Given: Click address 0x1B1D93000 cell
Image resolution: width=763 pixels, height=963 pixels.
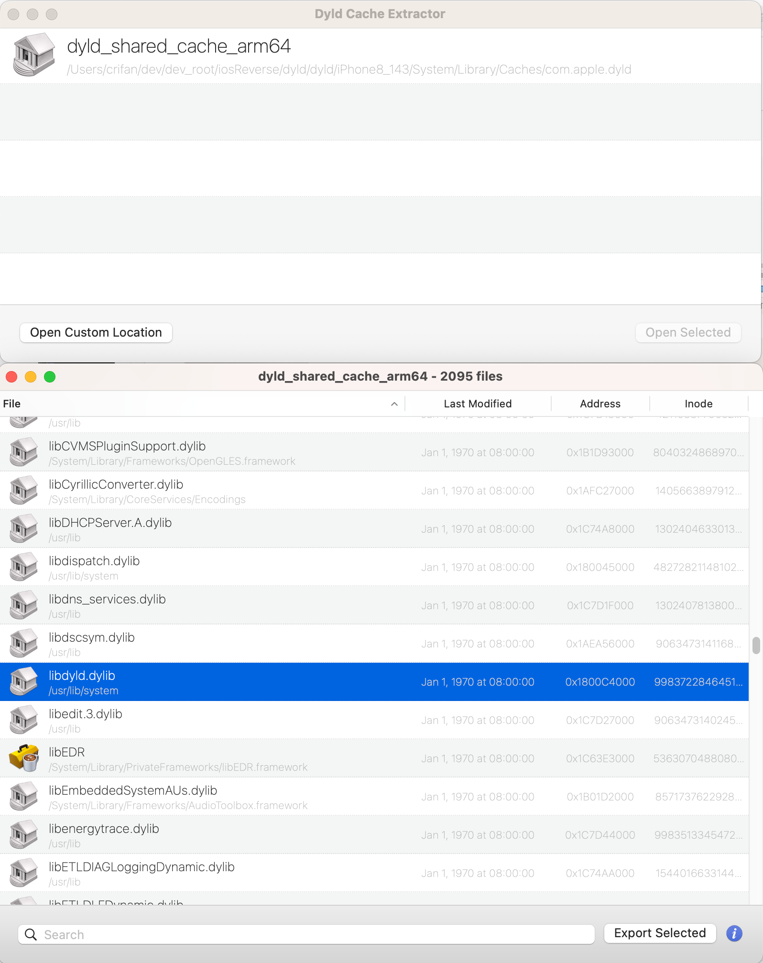Looking at the screenshot, I should point(600,452).
